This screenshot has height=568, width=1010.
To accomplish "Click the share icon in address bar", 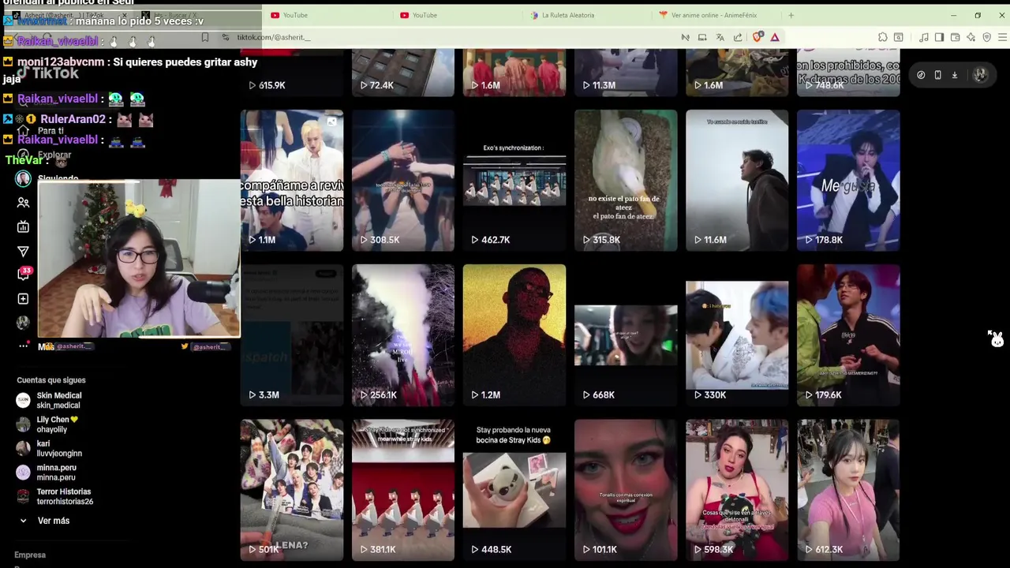I will pos(738,37).
